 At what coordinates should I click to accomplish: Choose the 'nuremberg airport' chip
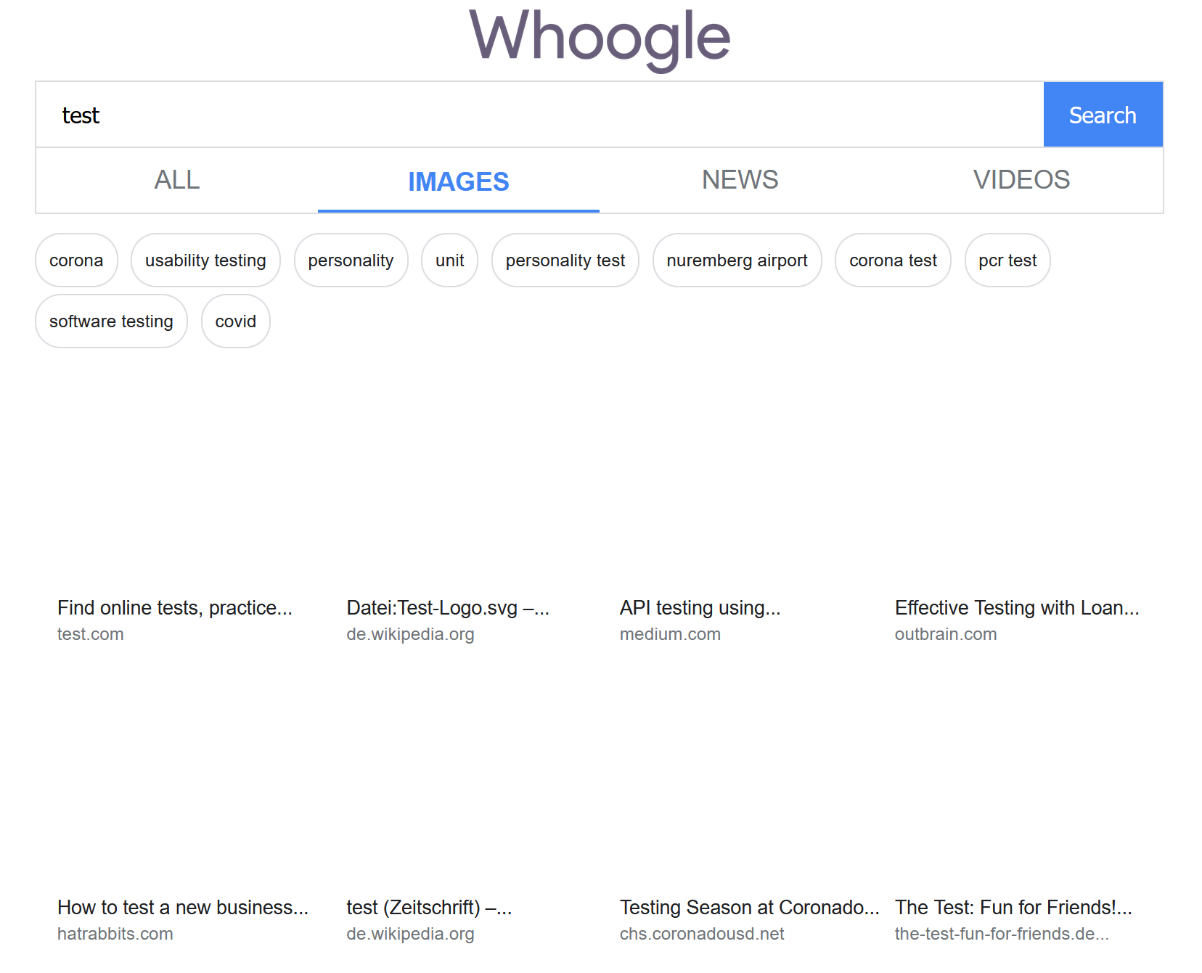click(x=737, y=260)
